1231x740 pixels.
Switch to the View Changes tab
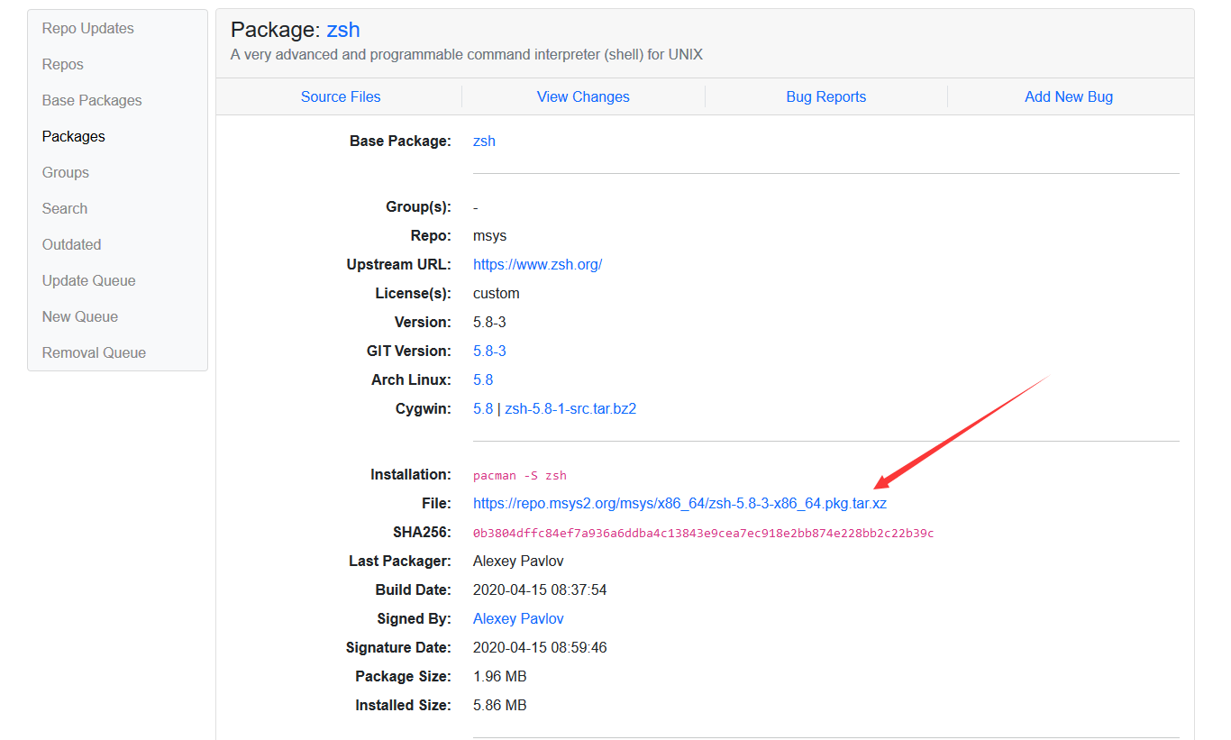click(582, 96)
